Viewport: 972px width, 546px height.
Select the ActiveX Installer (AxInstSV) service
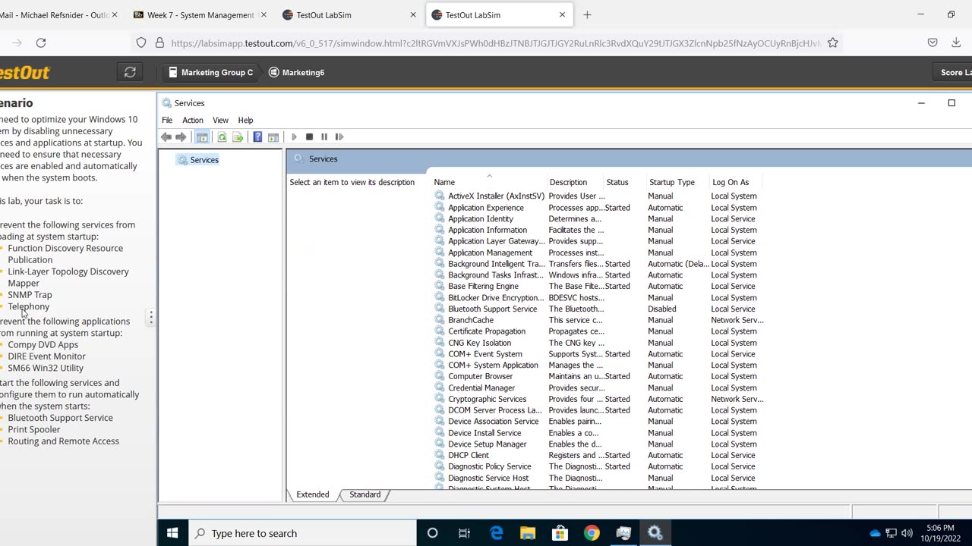598,196
